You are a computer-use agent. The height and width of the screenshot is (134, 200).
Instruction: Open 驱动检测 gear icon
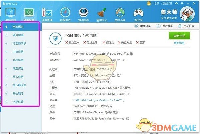[x=84, y=14]
